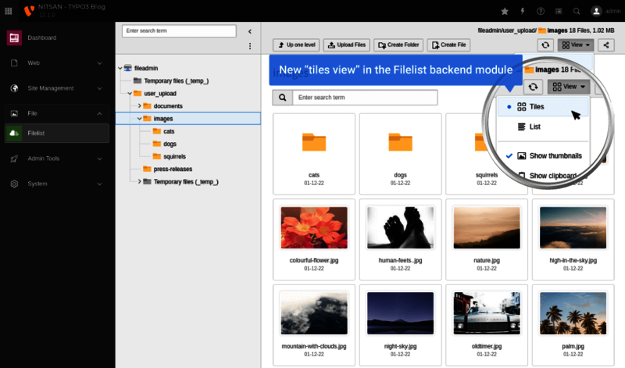
Task: Click the magnified View dropdown button
Action: point(569,87)
